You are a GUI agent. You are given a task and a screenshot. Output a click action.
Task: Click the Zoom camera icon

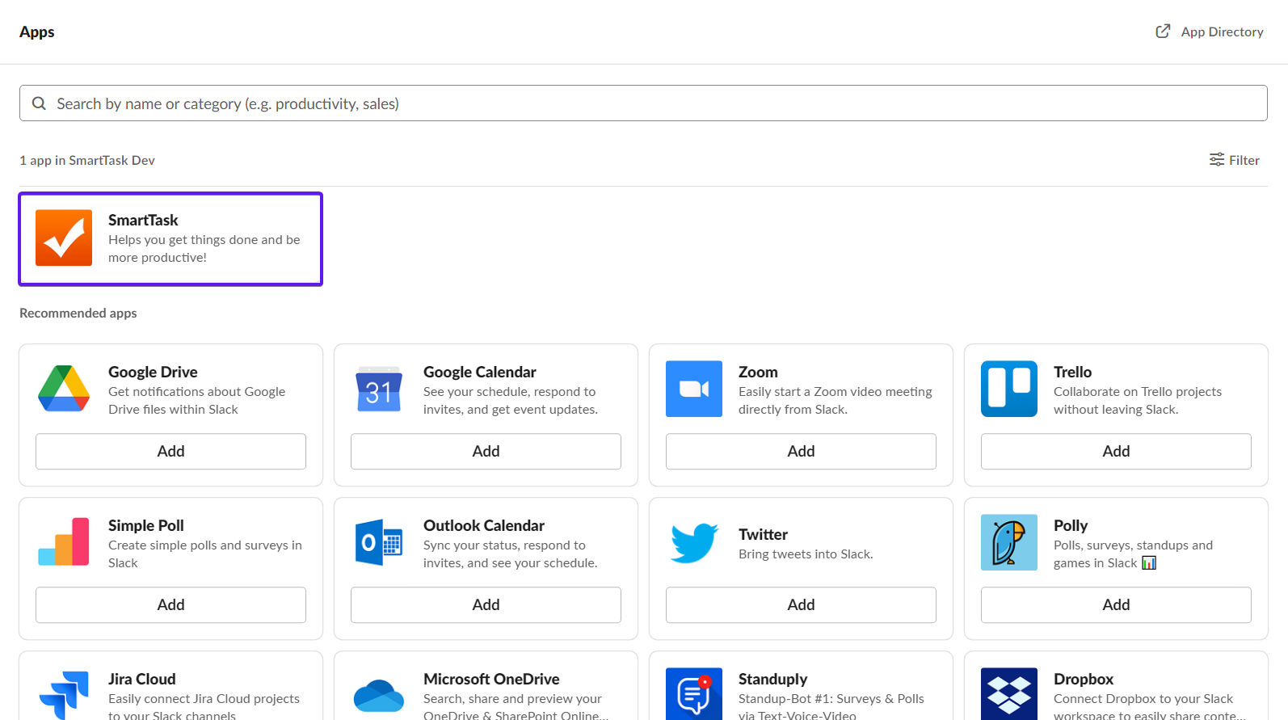point(694,389)
